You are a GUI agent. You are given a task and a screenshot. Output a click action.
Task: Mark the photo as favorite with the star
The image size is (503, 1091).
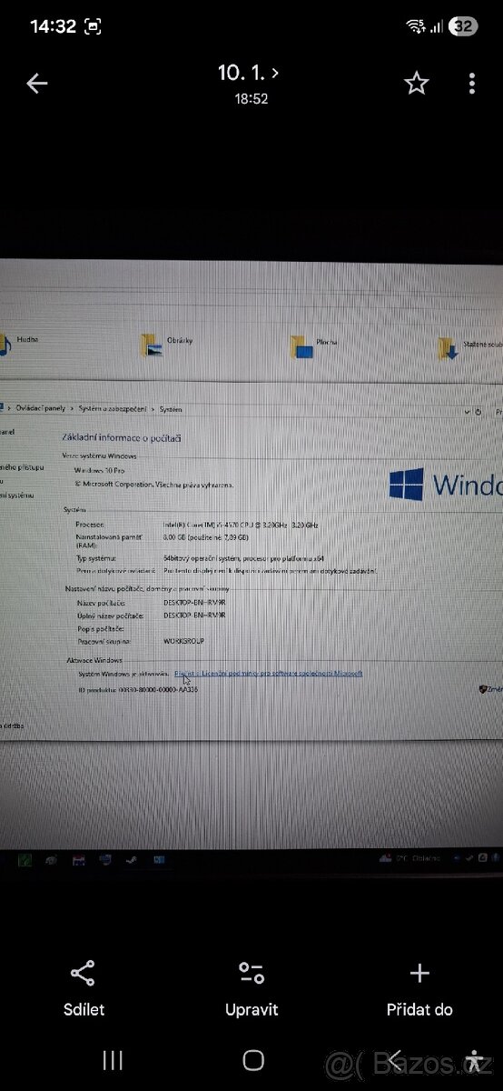(416, 84)
